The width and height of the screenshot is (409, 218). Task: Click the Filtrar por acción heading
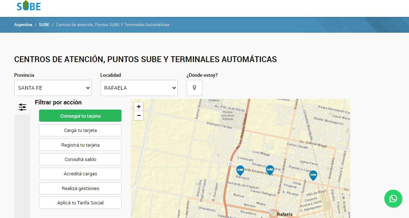click(x=58, y=102)
